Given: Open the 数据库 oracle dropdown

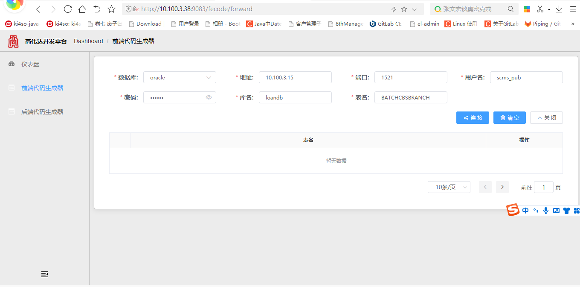Looking at the screenshot, I should (x=180, y=78).
